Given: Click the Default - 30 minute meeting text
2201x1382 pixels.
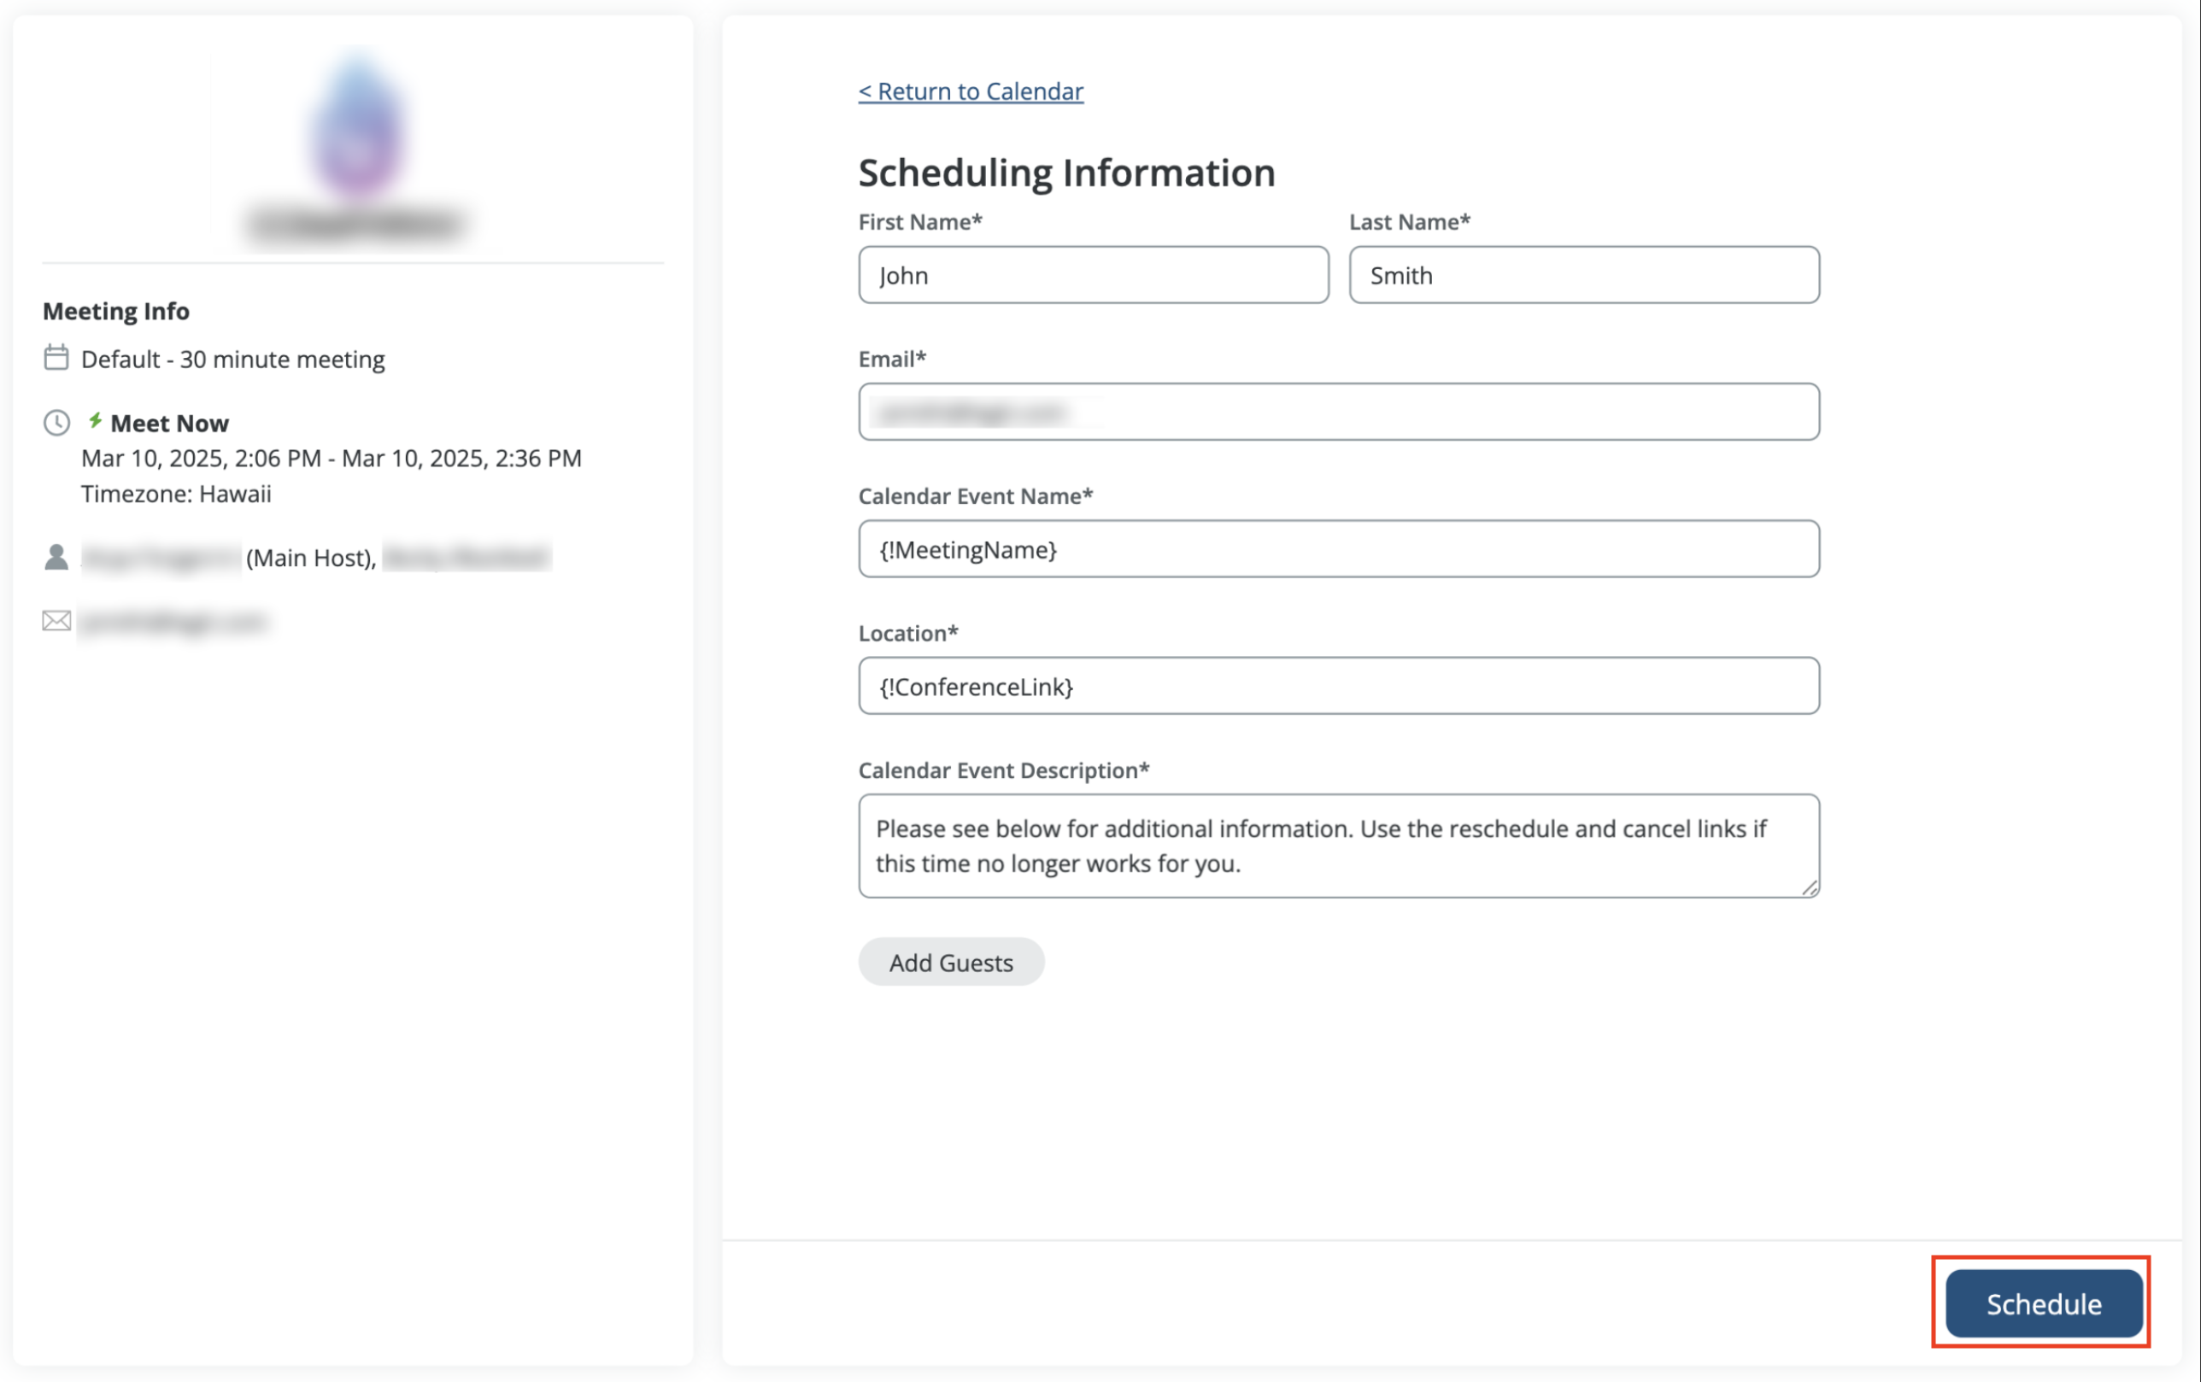Looking at the screenshot, I should click(232, 360).
